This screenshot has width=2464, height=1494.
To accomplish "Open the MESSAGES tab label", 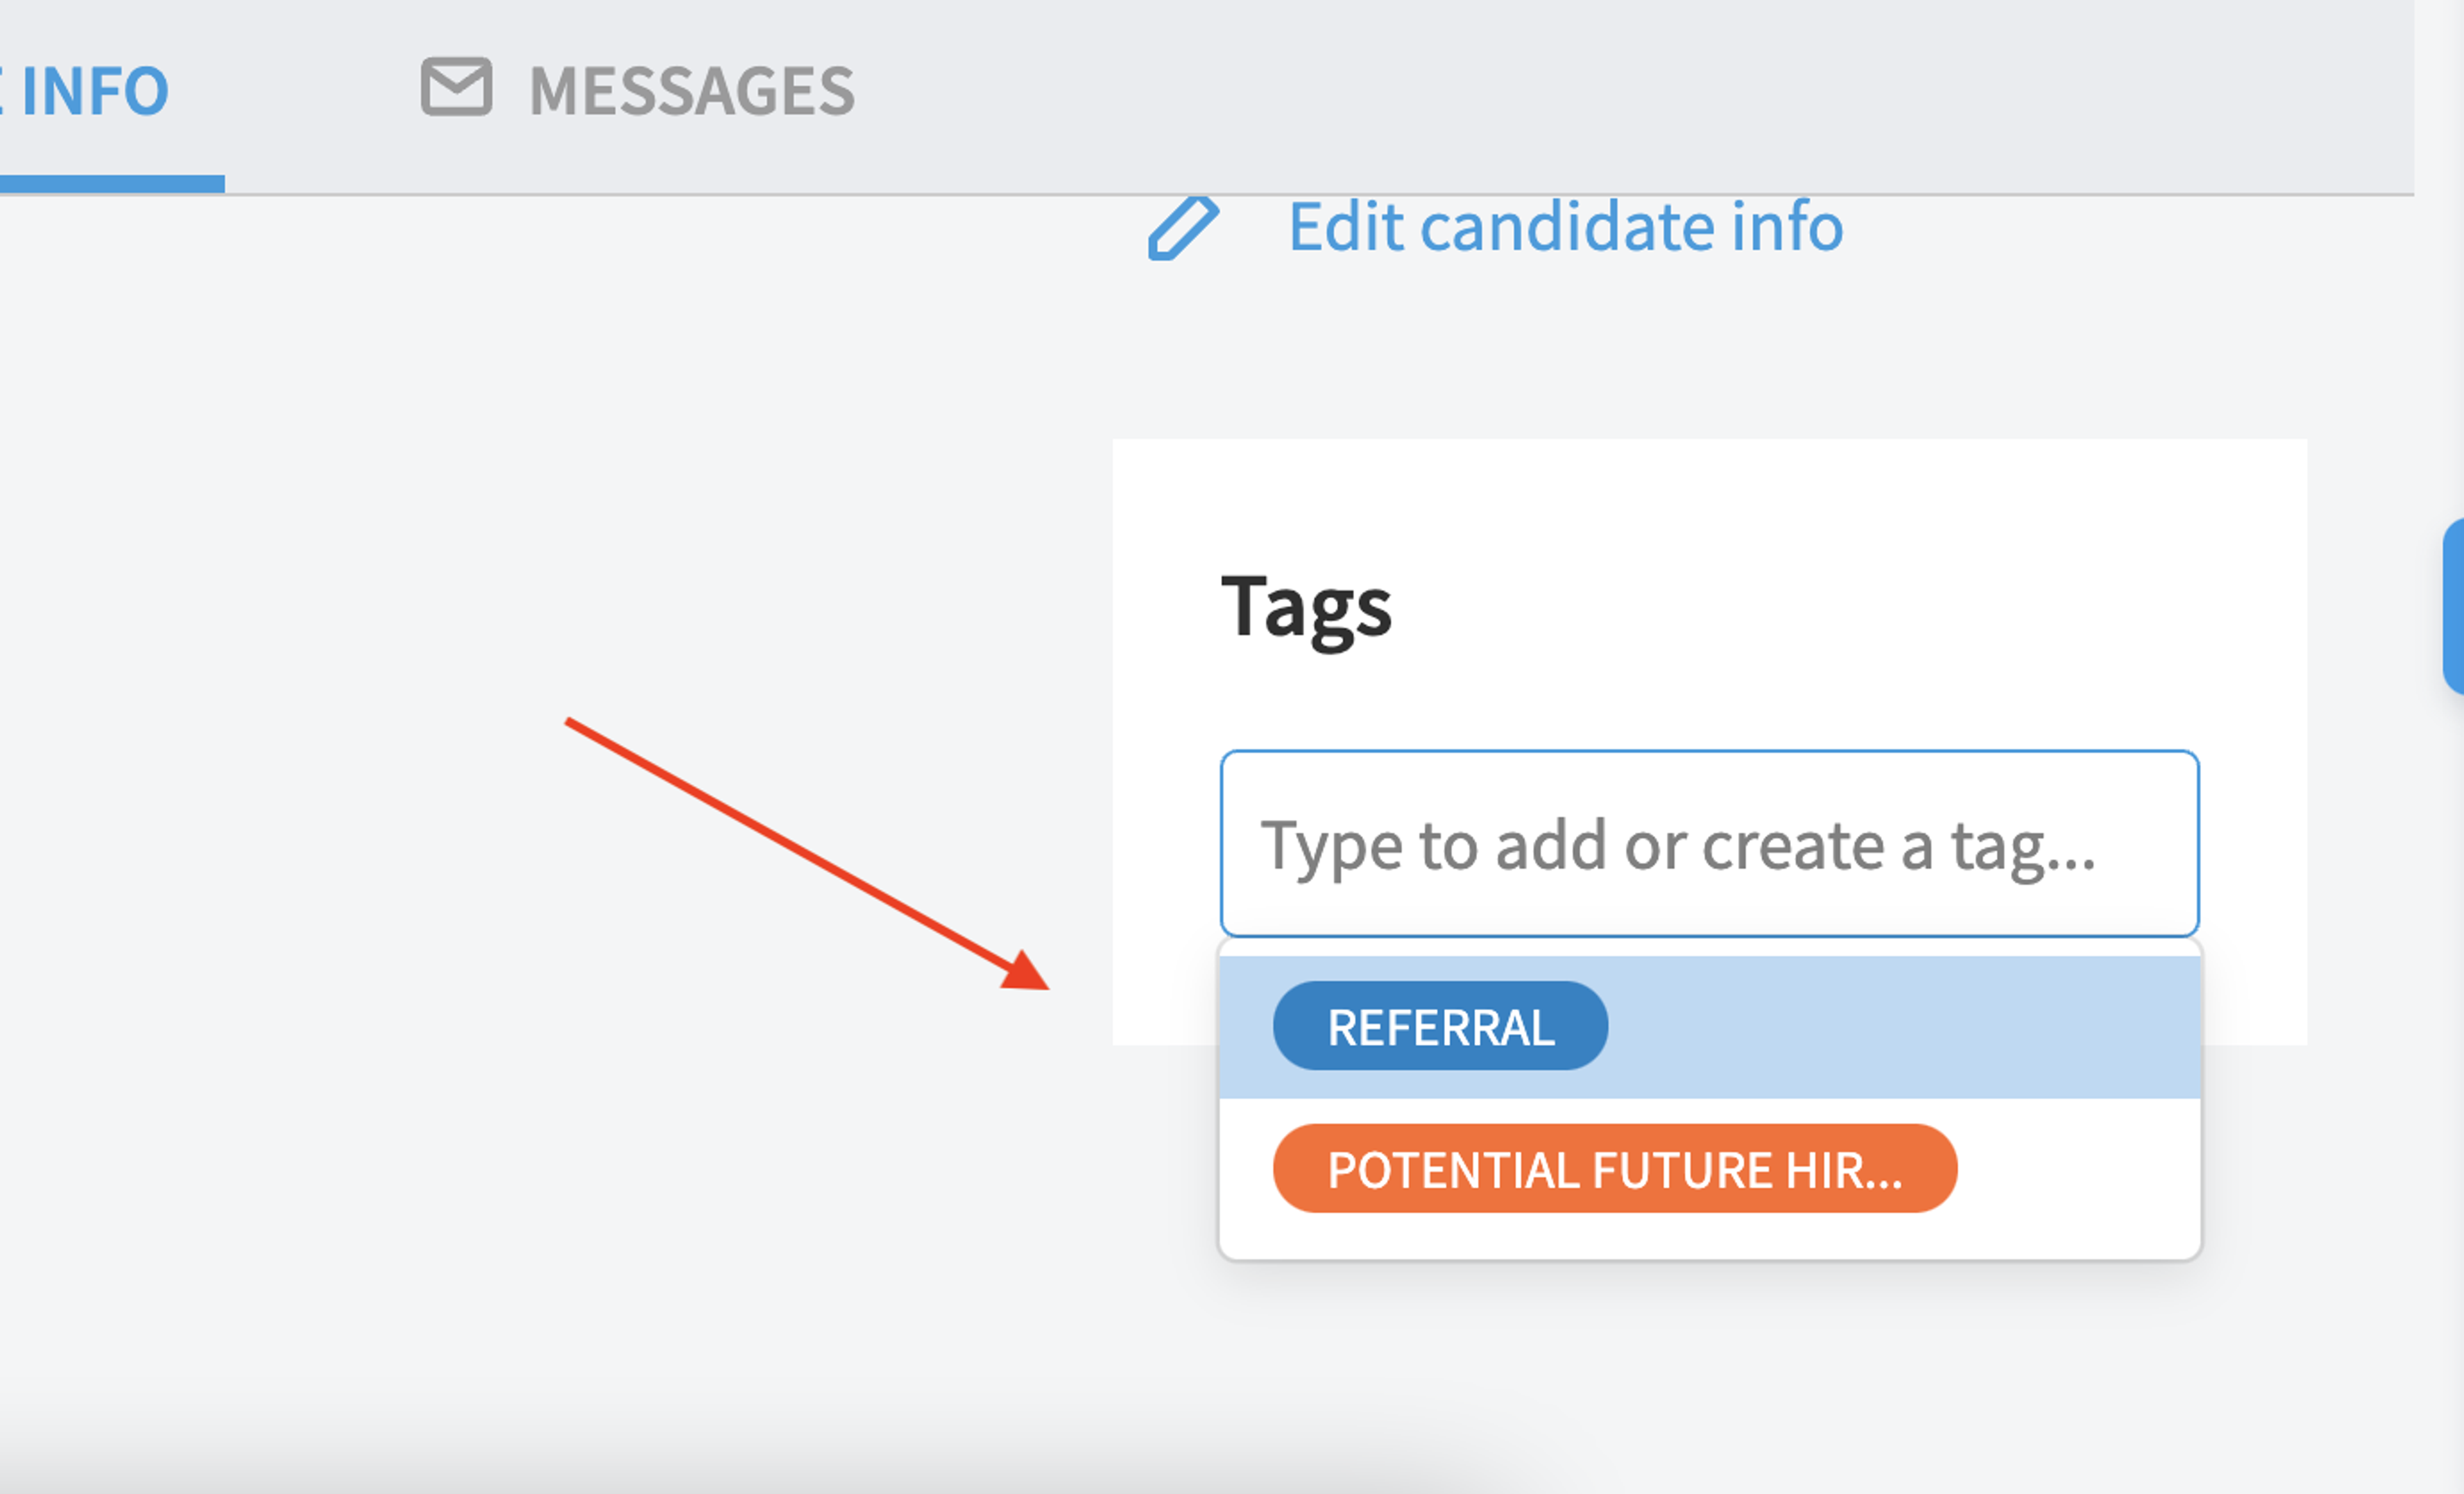I will tap(691, 91).
